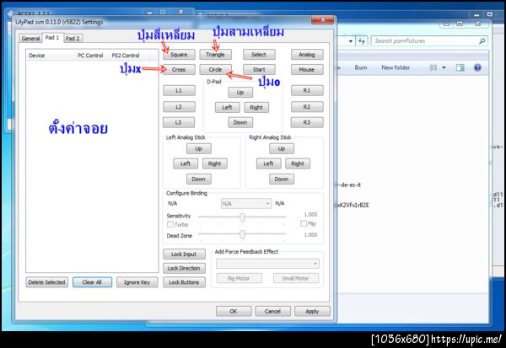Click the Start button binding
This screenshot has height=348, width=506.
[x=259, y=70]
